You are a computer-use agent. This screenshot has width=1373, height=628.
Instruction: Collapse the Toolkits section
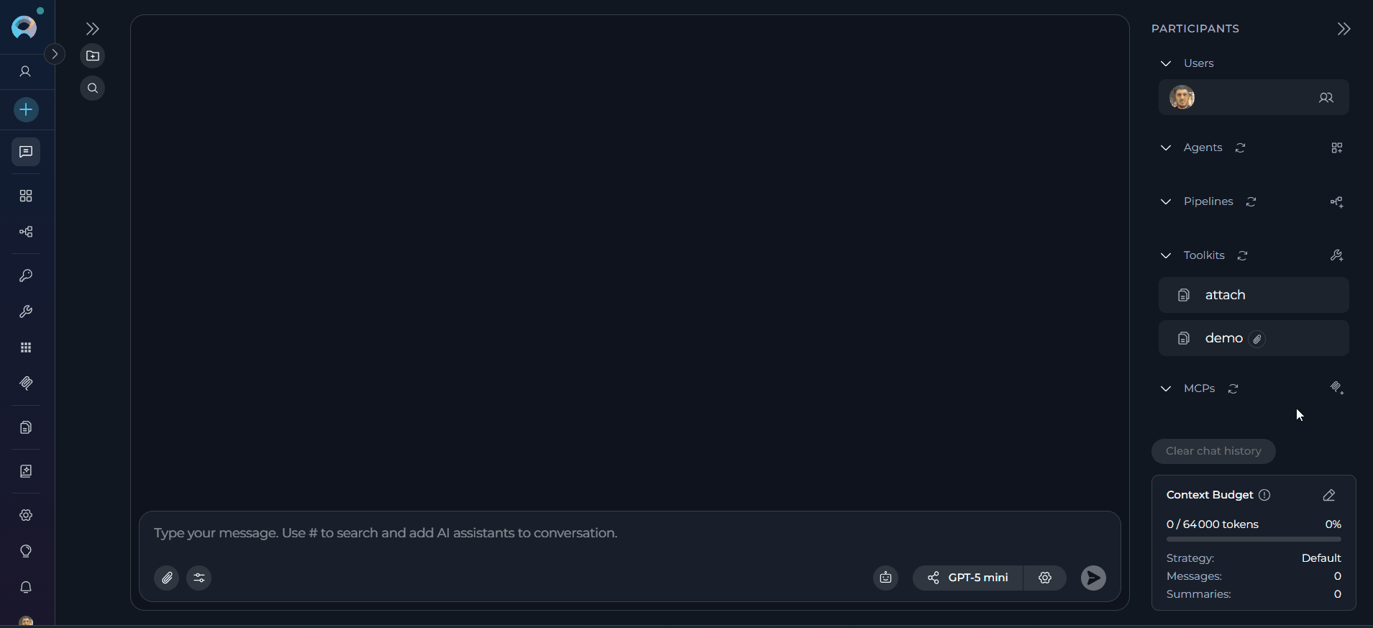pyautogui.click(x=1166, y=255)
